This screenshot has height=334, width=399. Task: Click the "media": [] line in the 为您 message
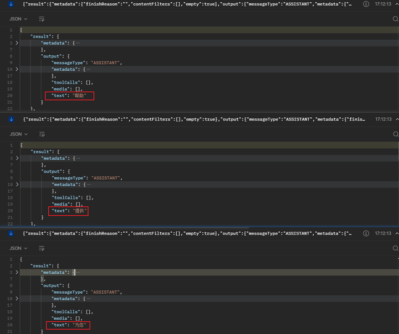point(66,319)
